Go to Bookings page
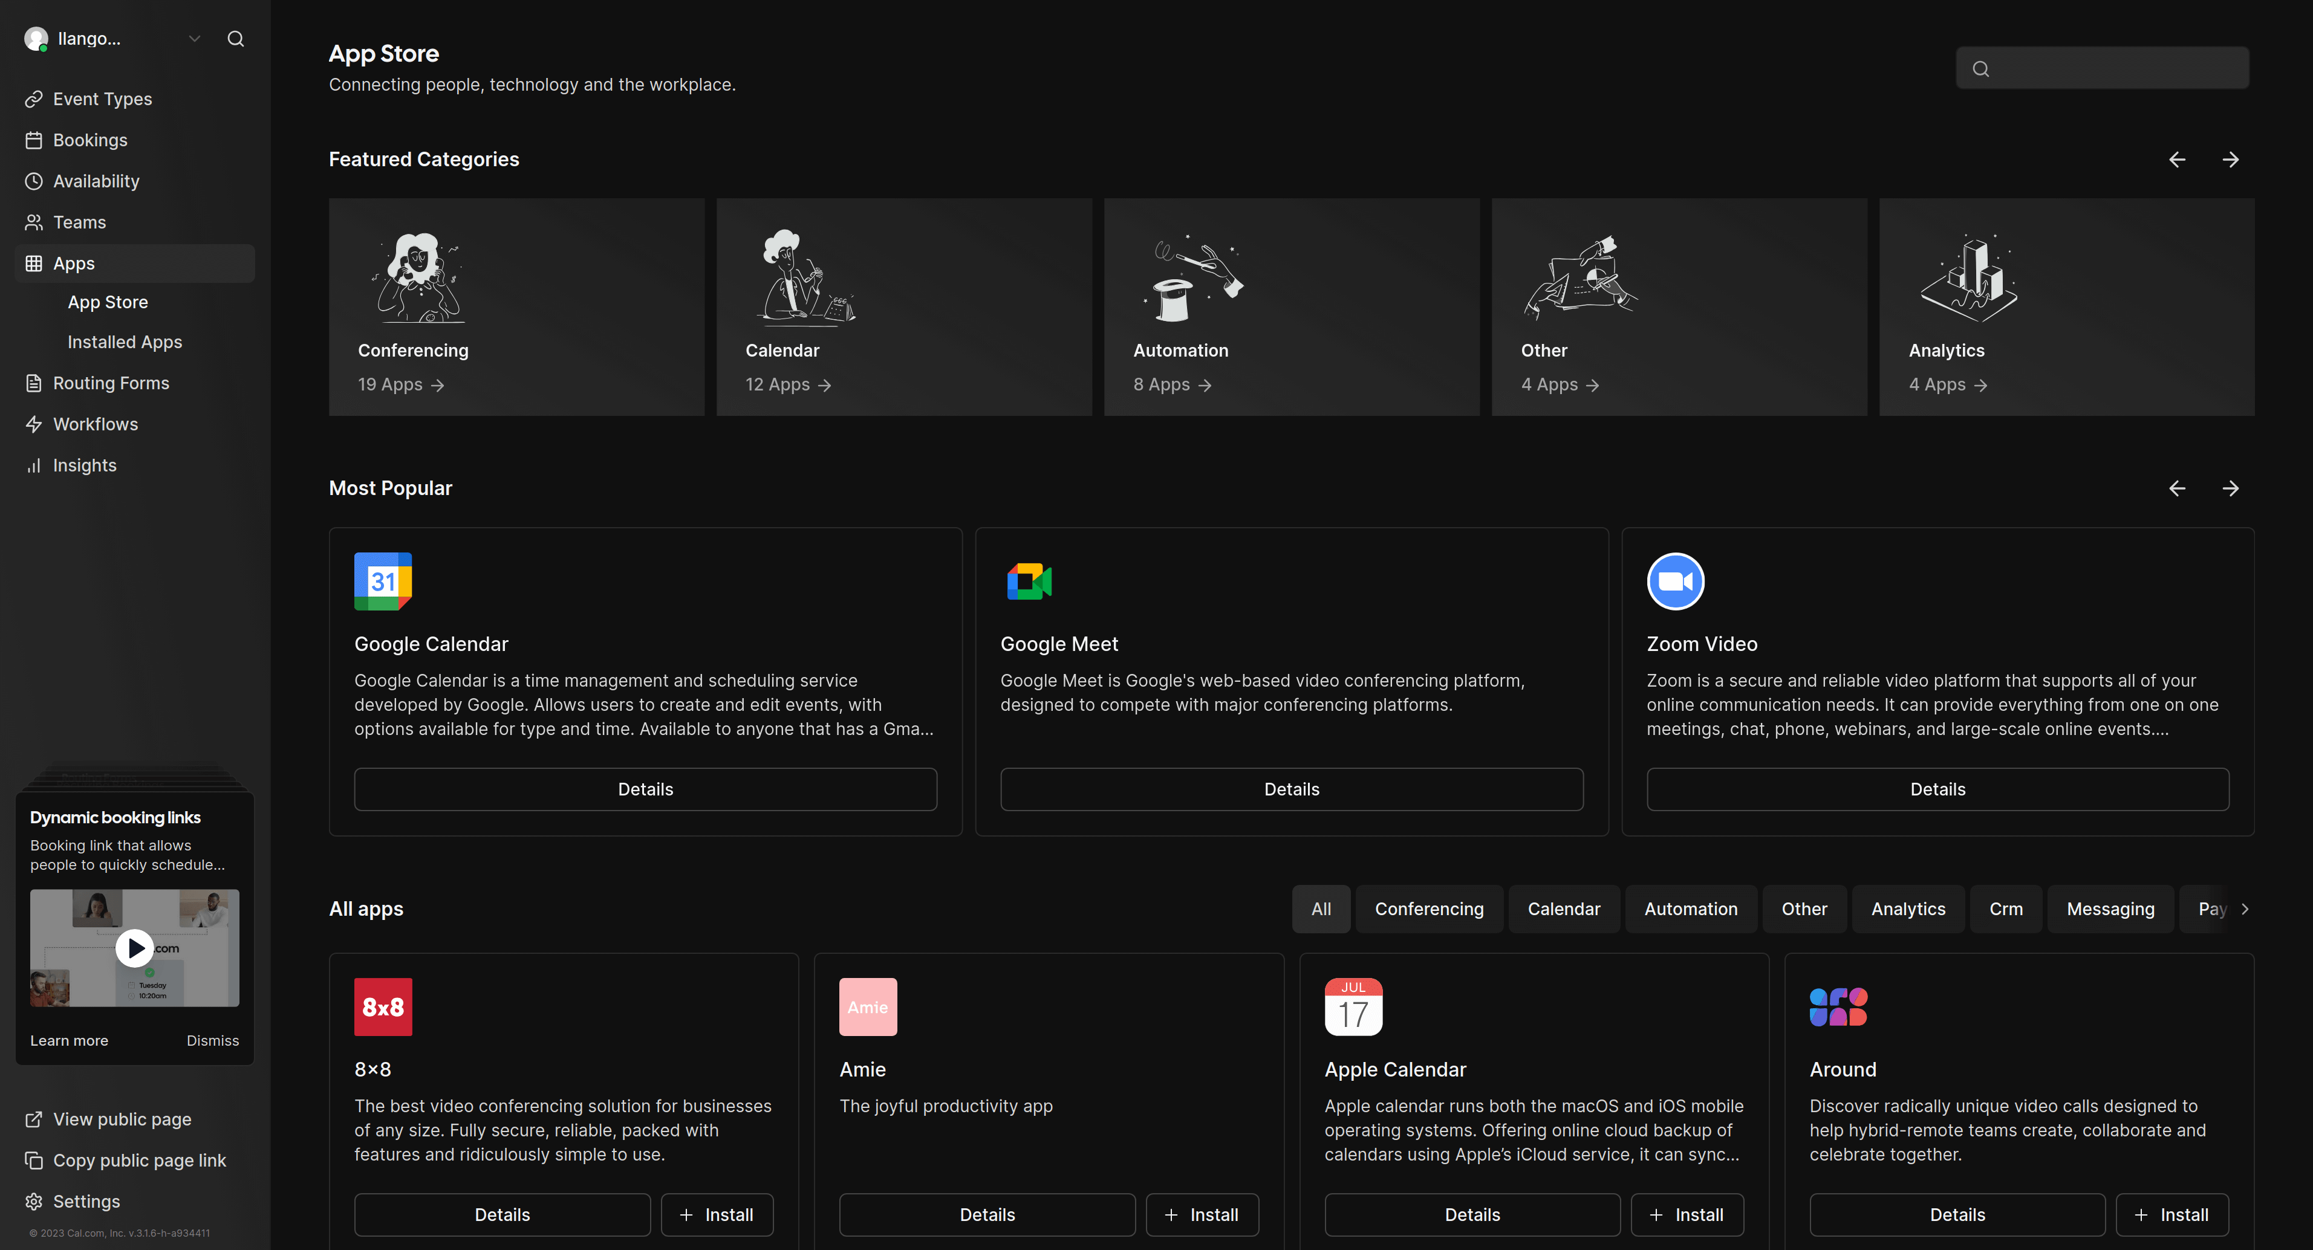 pos(135,140)
